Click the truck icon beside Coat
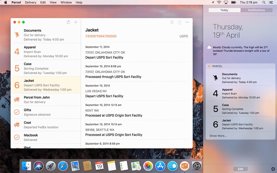 (x=17, y=125)
